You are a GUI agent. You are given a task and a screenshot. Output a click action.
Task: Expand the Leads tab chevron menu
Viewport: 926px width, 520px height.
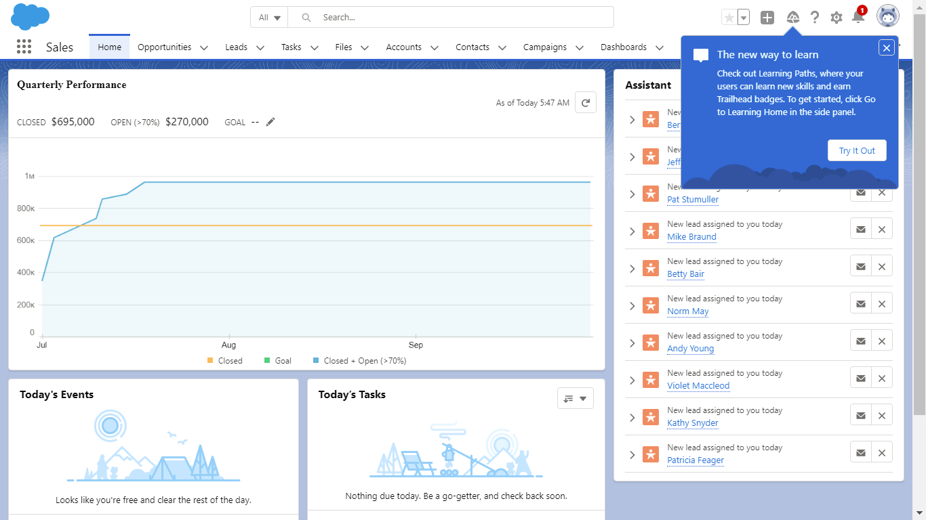(260, 47)
